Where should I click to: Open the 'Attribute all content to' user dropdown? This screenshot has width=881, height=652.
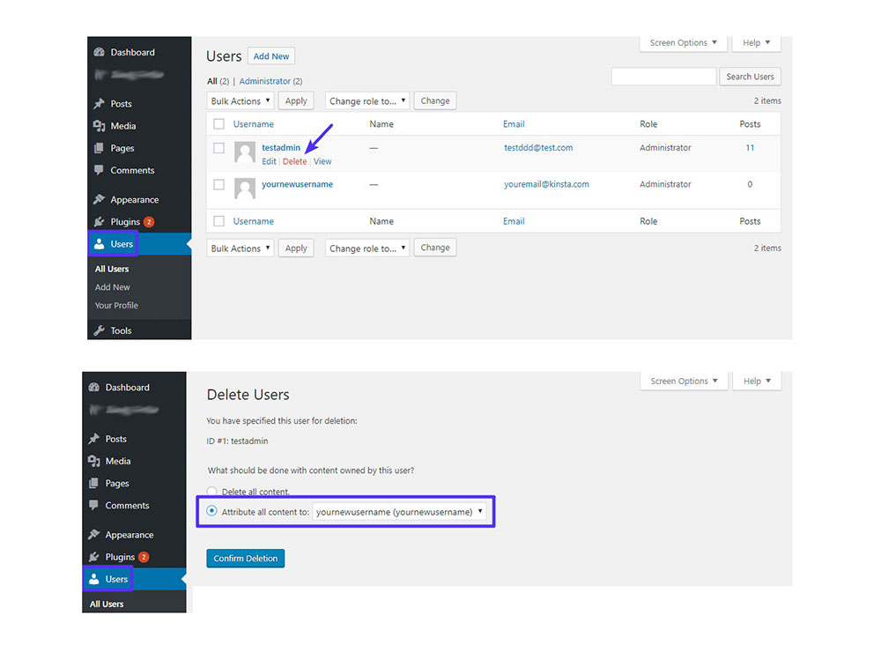pyautogui.click(x=400, y=512)
